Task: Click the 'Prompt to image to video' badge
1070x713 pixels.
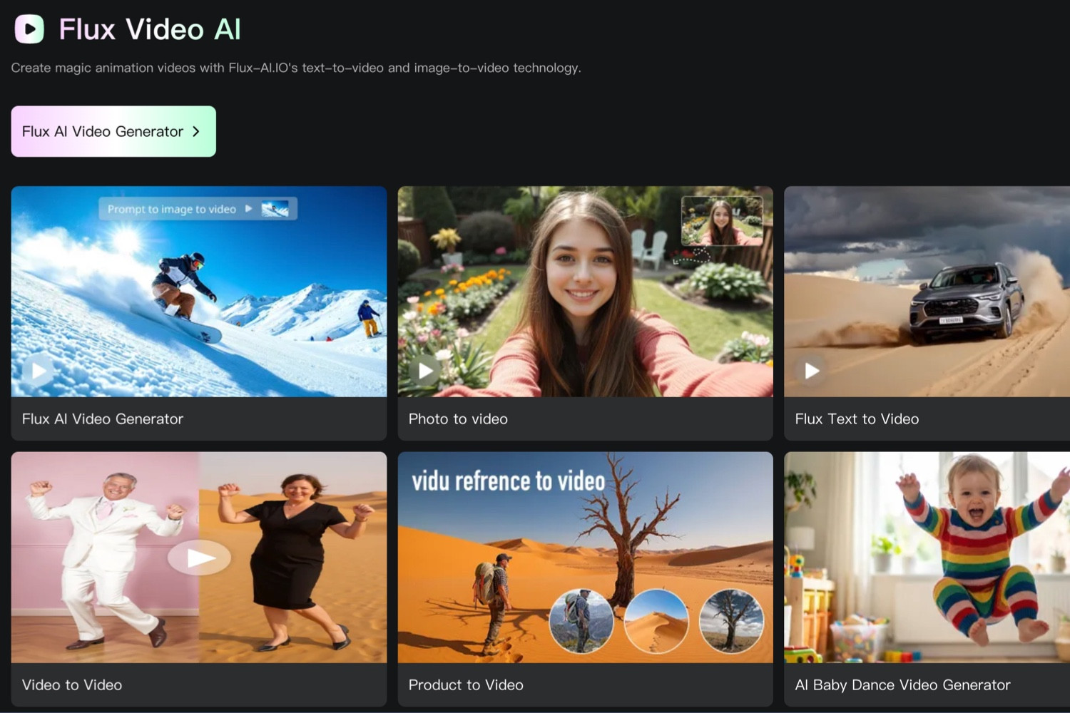Action: [171, 209]
